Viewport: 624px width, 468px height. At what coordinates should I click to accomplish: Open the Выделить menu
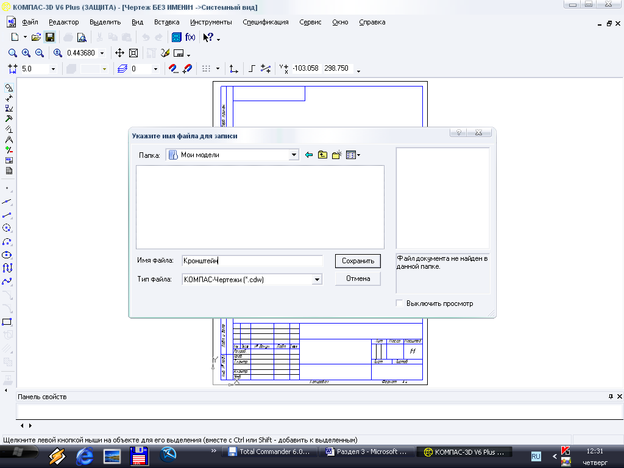pyautogui.click(x=105, y=22)
